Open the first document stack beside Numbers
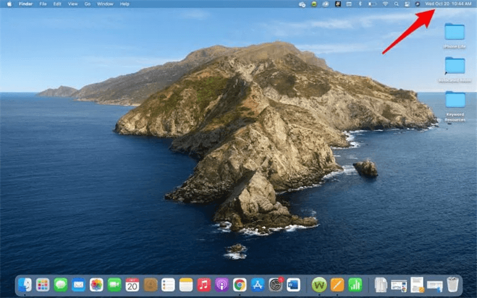Screen dimensions: 477x298 pos(380,285)
